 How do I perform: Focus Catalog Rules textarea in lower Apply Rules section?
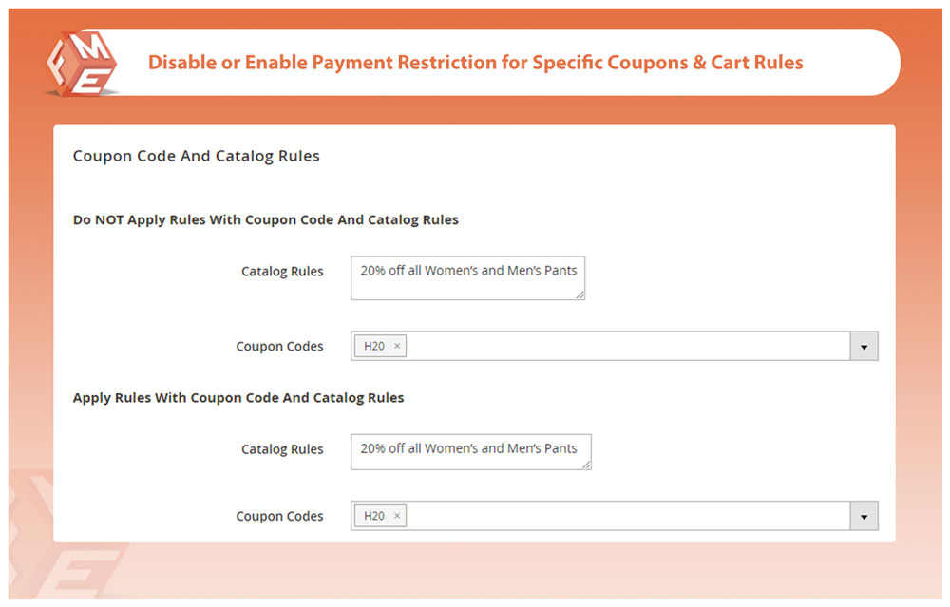470,451
